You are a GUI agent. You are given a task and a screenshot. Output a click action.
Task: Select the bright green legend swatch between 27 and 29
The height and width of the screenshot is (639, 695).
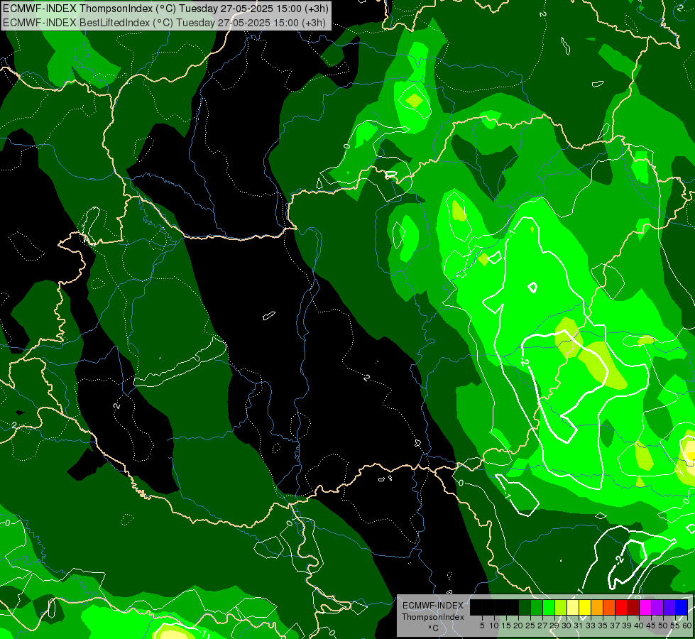549,608
